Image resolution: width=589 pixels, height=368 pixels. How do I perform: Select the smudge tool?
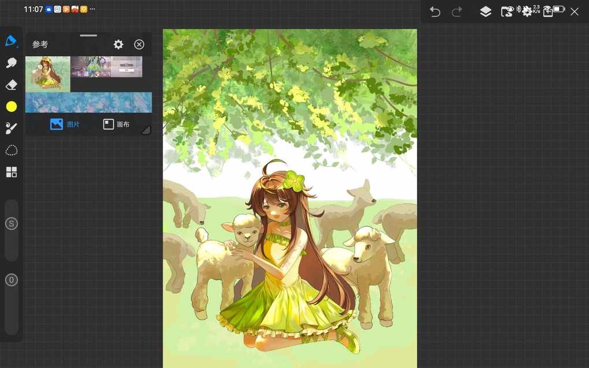tap(11, 63)
